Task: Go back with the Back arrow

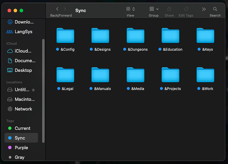Action: click(57, 9)
